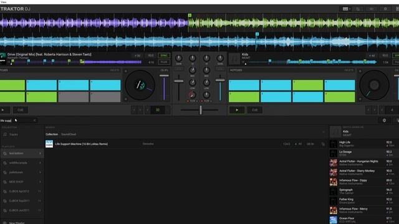Click DELETE hotcue on left deck

pos(115,70)
